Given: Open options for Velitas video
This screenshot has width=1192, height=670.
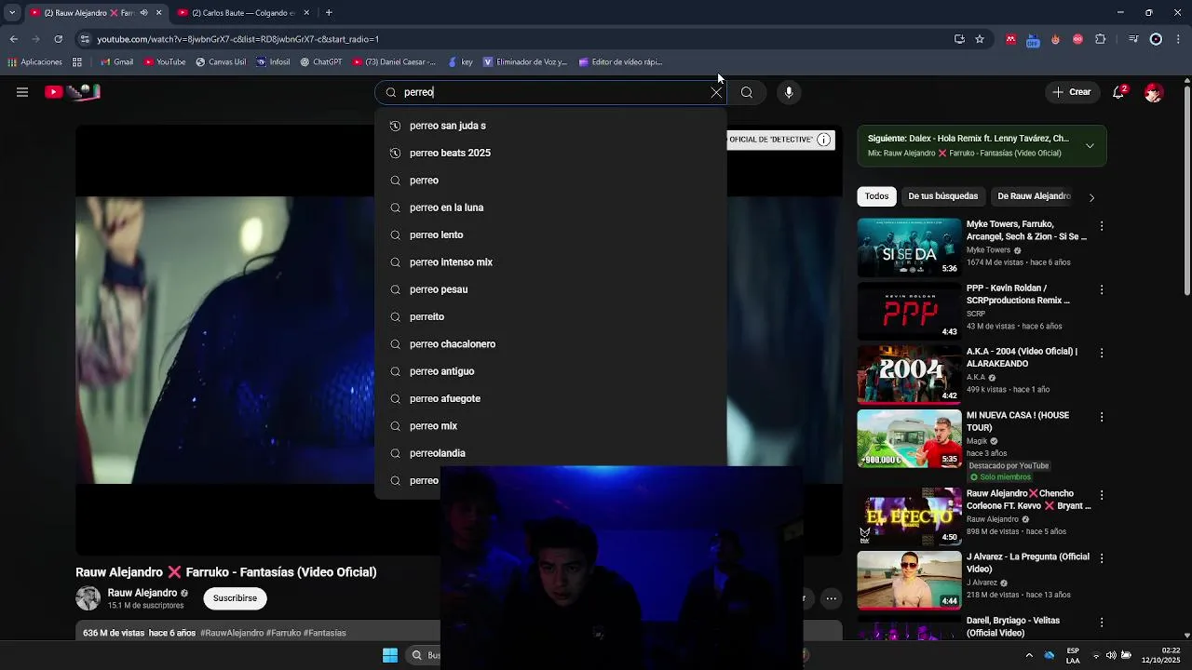Looking at the screenshot, I should click(1102, 623).
